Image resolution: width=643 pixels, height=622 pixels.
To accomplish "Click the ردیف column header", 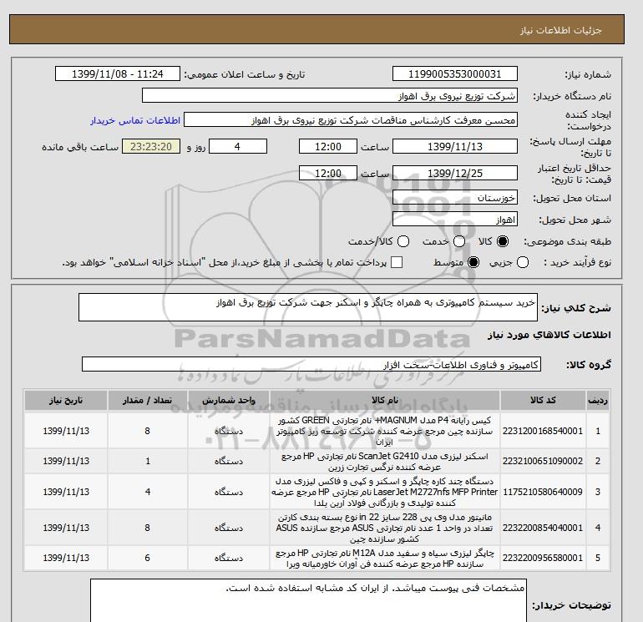I will [x=597, y=400].
